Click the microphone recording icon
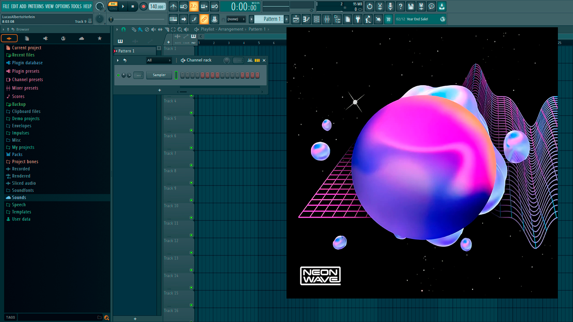 tap(390, 6)
